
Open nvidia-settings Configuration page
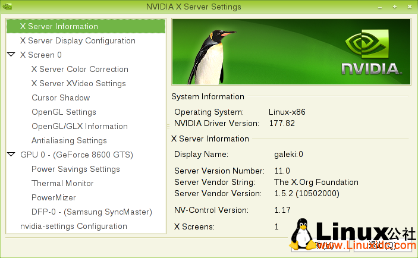pyautogui.click(x=73, y=226)
